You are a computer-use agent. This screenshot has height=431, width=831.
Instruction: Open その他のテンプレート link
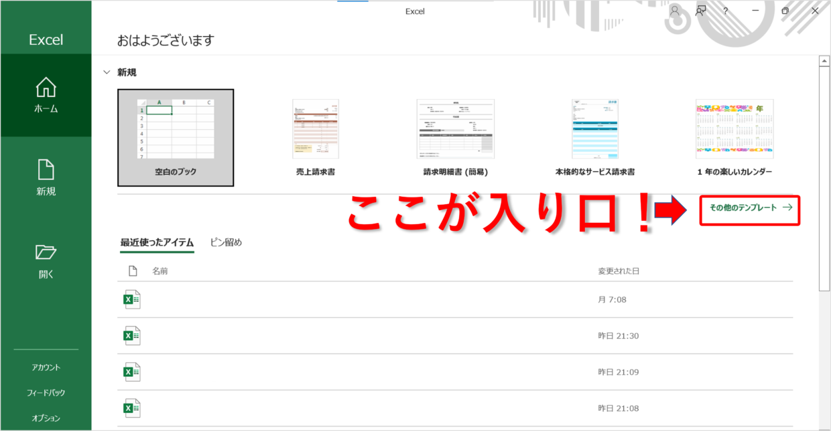pyautogui.click(x=751, y=207)
